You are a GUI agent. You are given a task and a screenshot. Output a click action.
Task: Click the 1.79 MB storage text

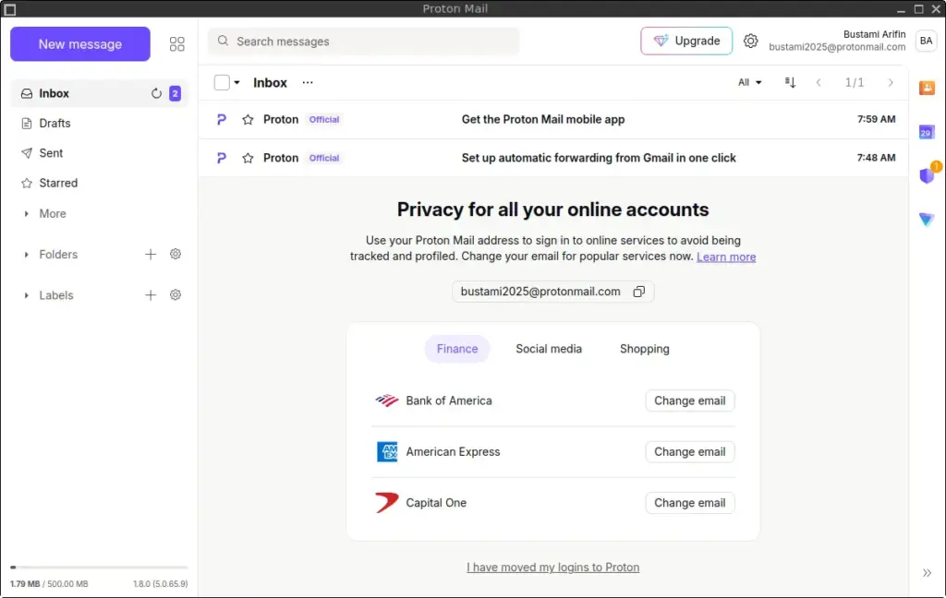point(25,584)
